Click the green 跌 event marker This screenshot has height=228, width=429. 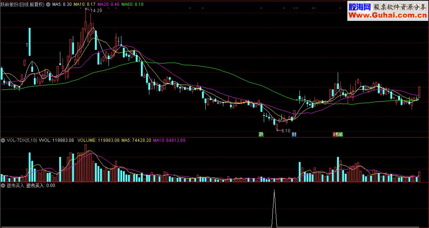pos(261,135)
